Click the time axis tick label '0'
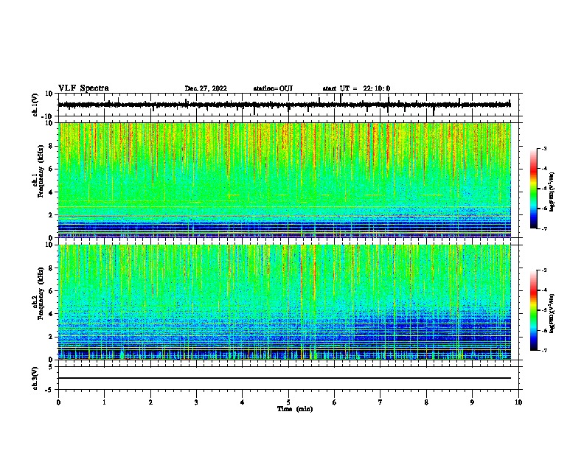Screen dimensions: 584x451 tap(58, 402)
